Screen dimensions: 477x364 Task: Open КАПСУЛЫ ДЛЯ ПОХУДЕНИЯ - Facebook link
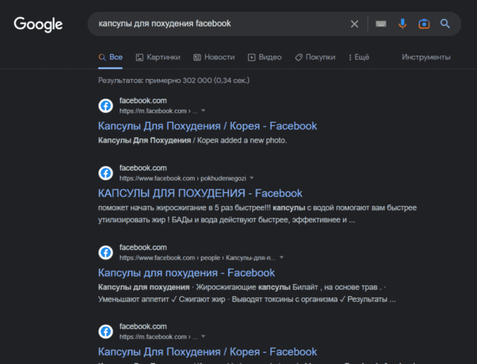click(200, 193)
